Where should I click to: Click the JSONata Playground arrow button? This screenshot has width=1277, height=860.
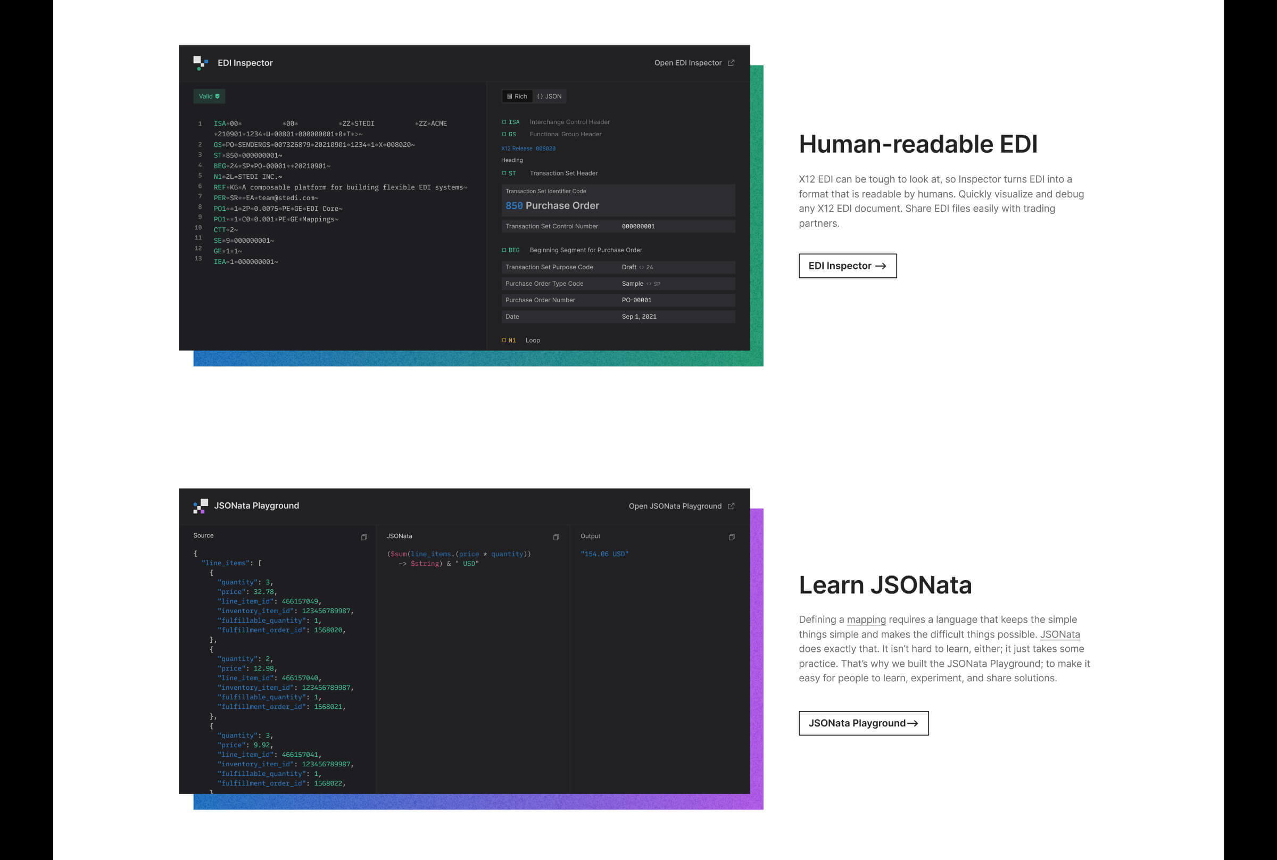[x=864, y=723]
